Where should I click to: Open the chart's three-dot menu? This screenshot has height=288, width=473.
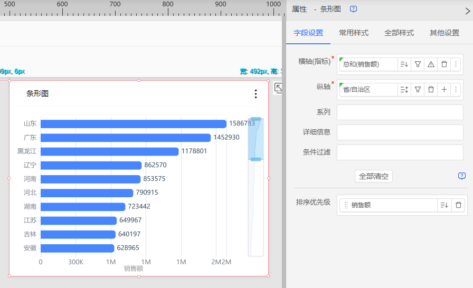point(256,94)
